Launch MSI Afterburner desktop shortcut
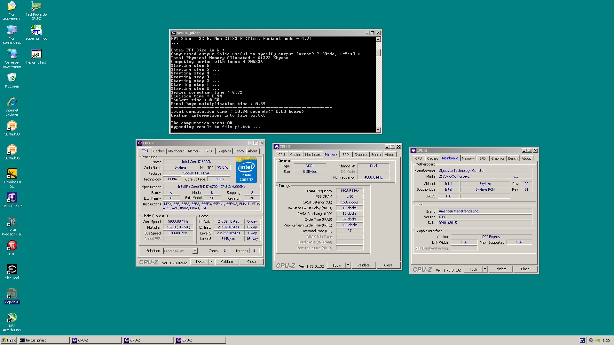This screenshot has height=345, width=614. (12, 322)
